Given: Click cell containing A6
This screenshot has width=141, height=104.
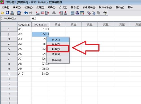Looking at the screenshot, I should pos(25,54).
